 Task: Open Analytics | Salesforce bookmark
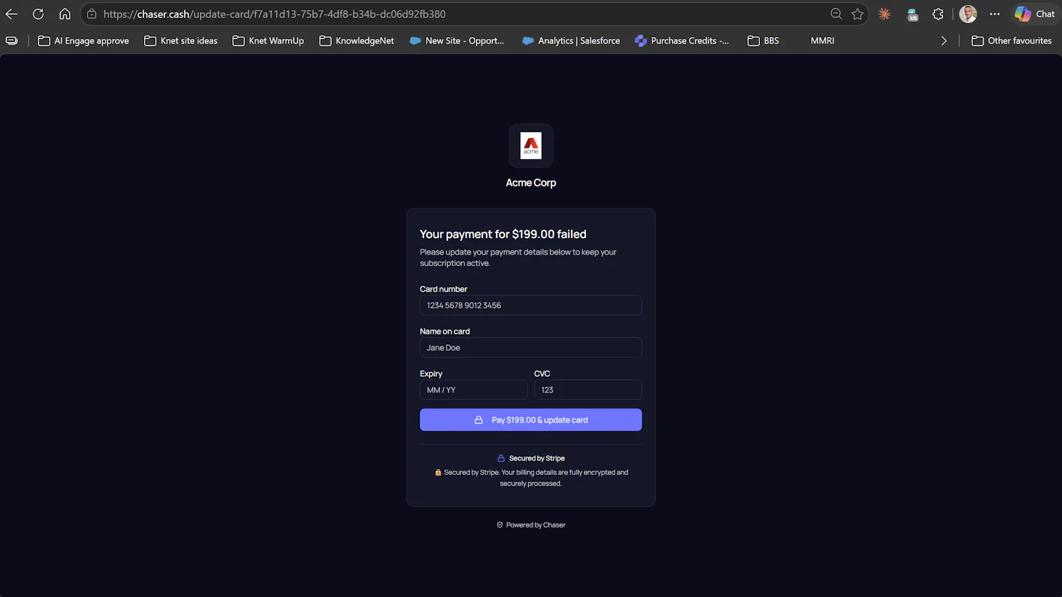click(x=571, y=40)
